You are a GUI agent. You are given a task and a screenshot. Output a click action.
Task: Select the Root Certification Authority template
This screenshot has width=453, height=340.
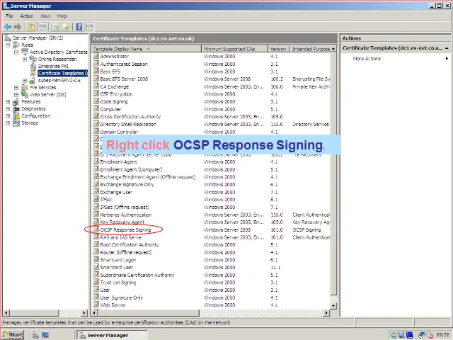[x=129, y=244]
